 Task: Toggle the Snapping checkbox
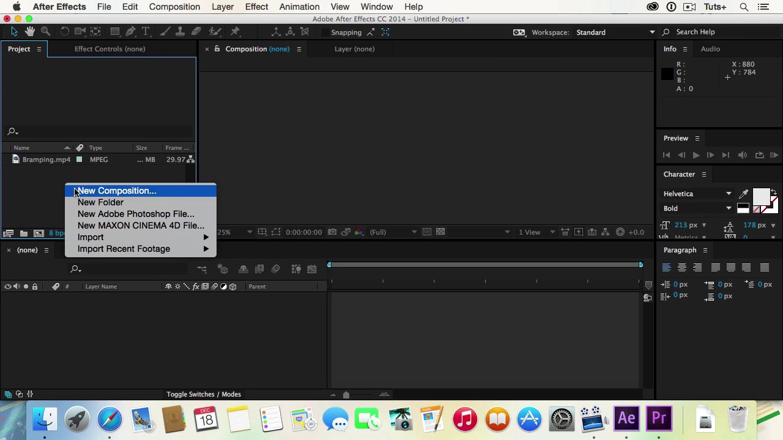pos(324,32)
